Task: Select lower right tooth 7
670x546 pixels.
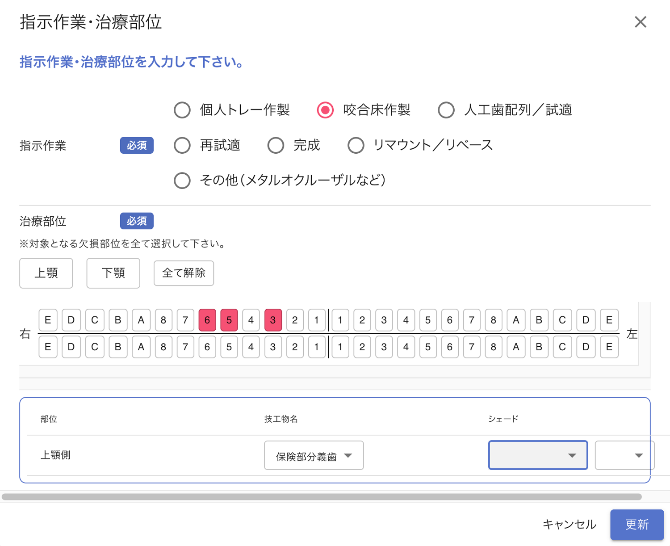Action: (185, 347)
